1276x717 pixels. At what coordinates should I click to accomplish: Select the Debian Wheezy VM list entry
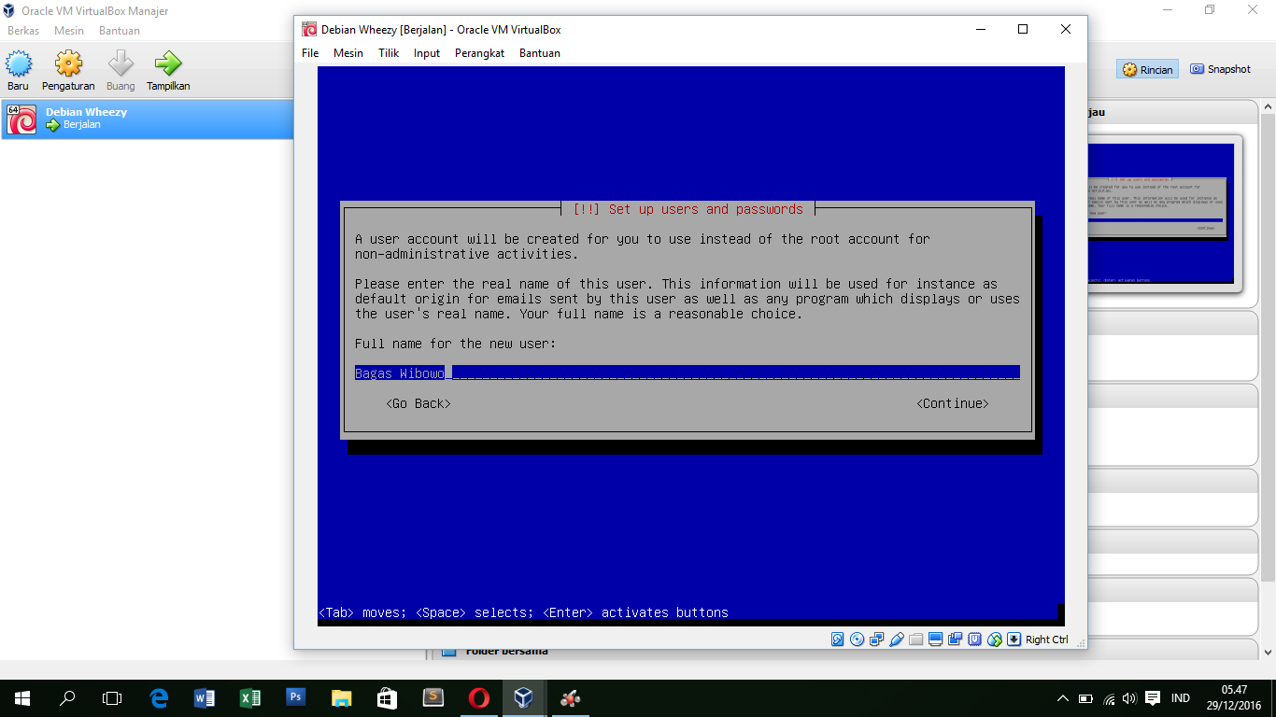tap(147, 119)
